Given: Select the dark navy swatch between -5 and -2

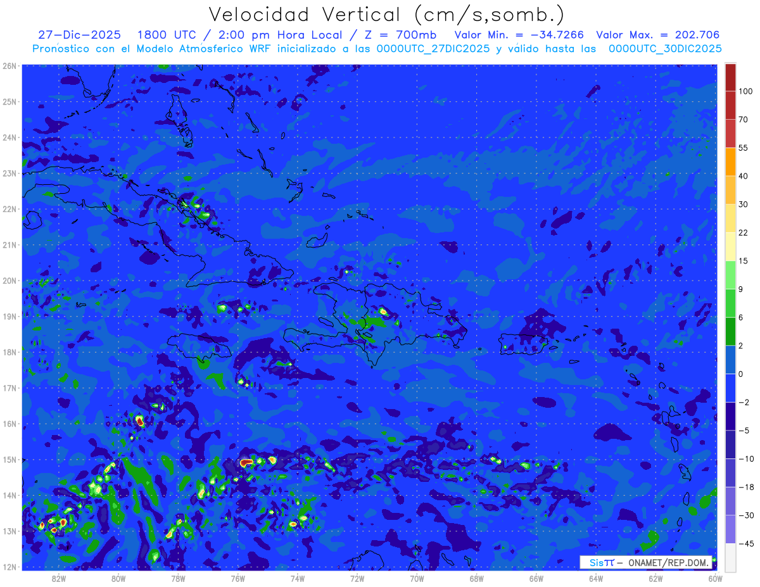Looking at the screenshot, I should point(730,417).
